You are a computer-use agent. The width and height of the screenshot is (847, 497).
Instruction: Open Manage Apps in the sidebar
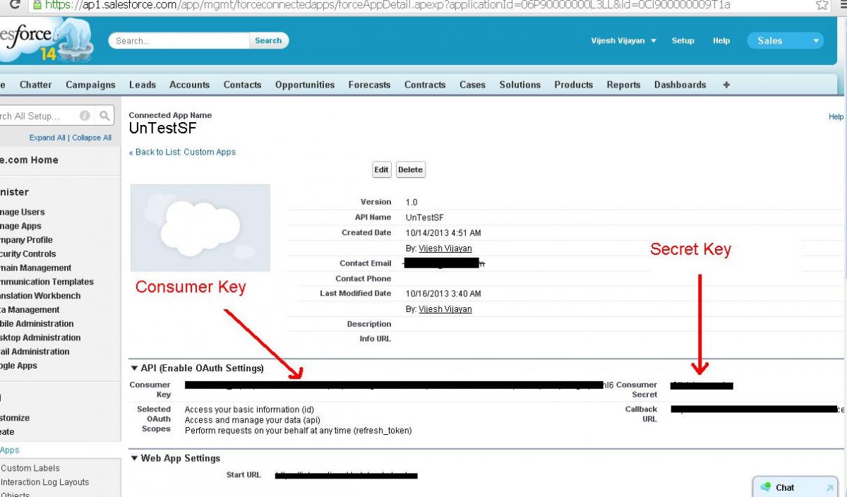[x=21, y=226]
